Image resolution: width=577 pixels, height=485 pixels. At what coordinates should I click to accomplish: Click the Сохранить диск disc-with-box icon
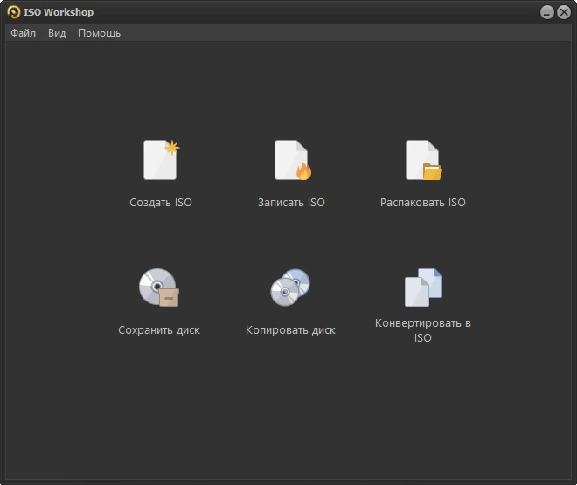click(x=159, y=288)
